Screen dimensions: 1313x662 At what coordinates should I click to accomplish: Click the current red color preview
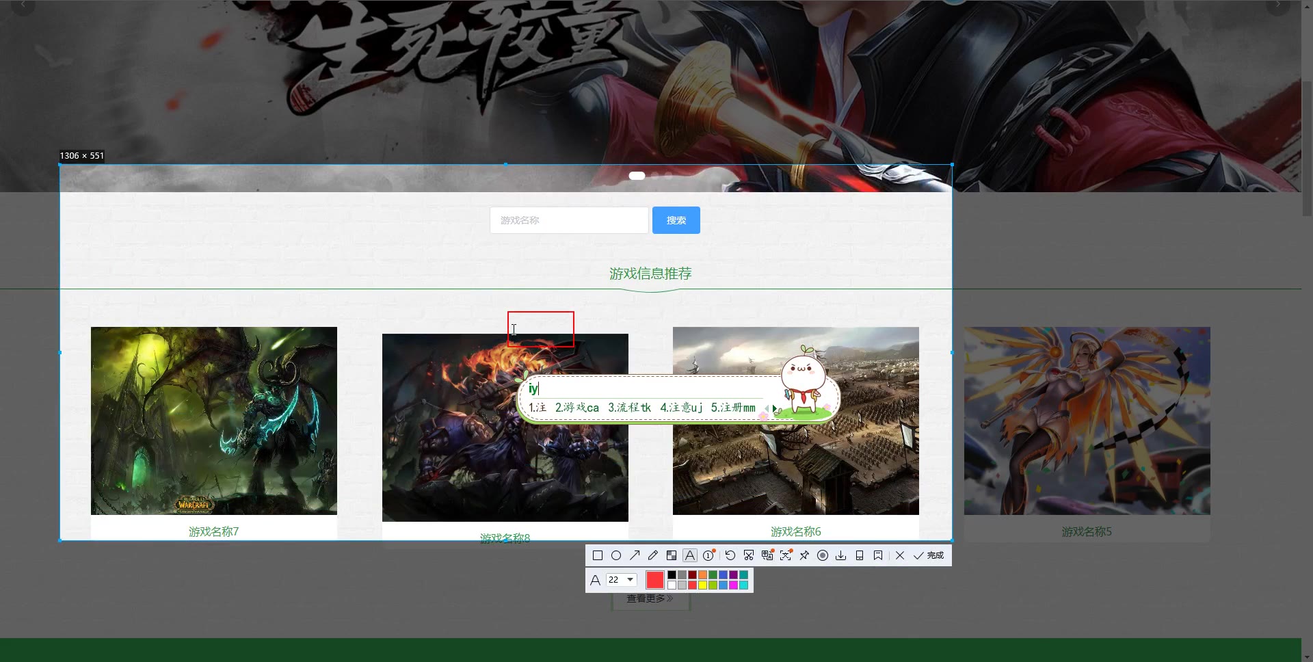(655, 580)
